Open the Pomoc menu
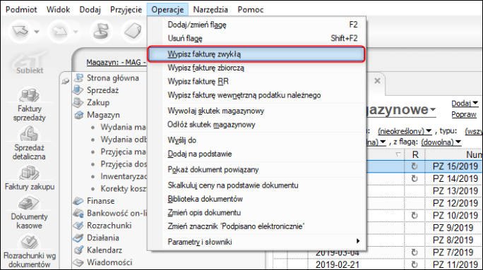The image size is (483, 270). point(251,10)
